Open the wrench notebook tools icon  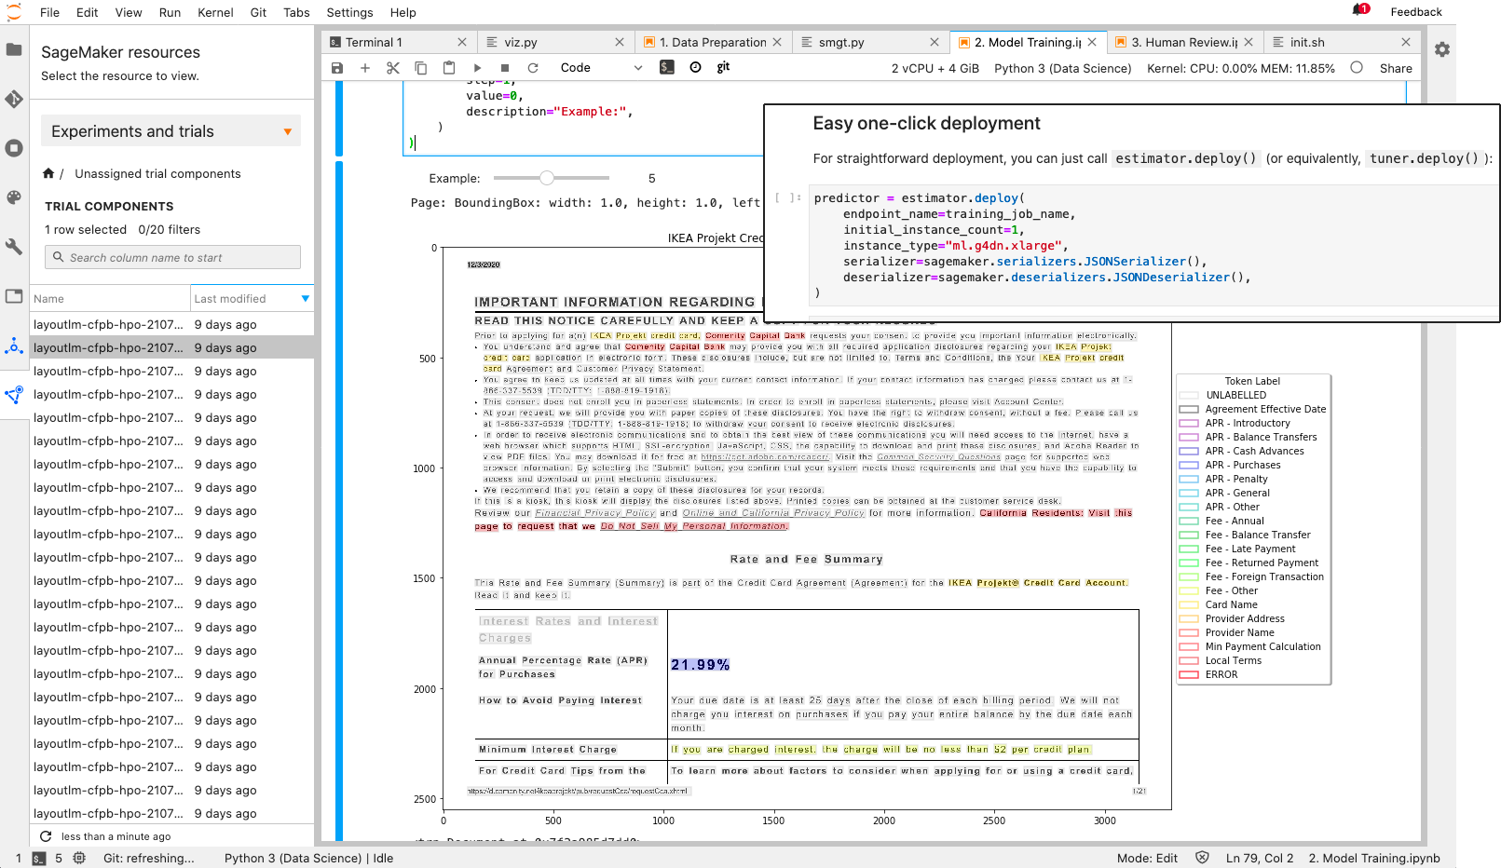(14, 247)
